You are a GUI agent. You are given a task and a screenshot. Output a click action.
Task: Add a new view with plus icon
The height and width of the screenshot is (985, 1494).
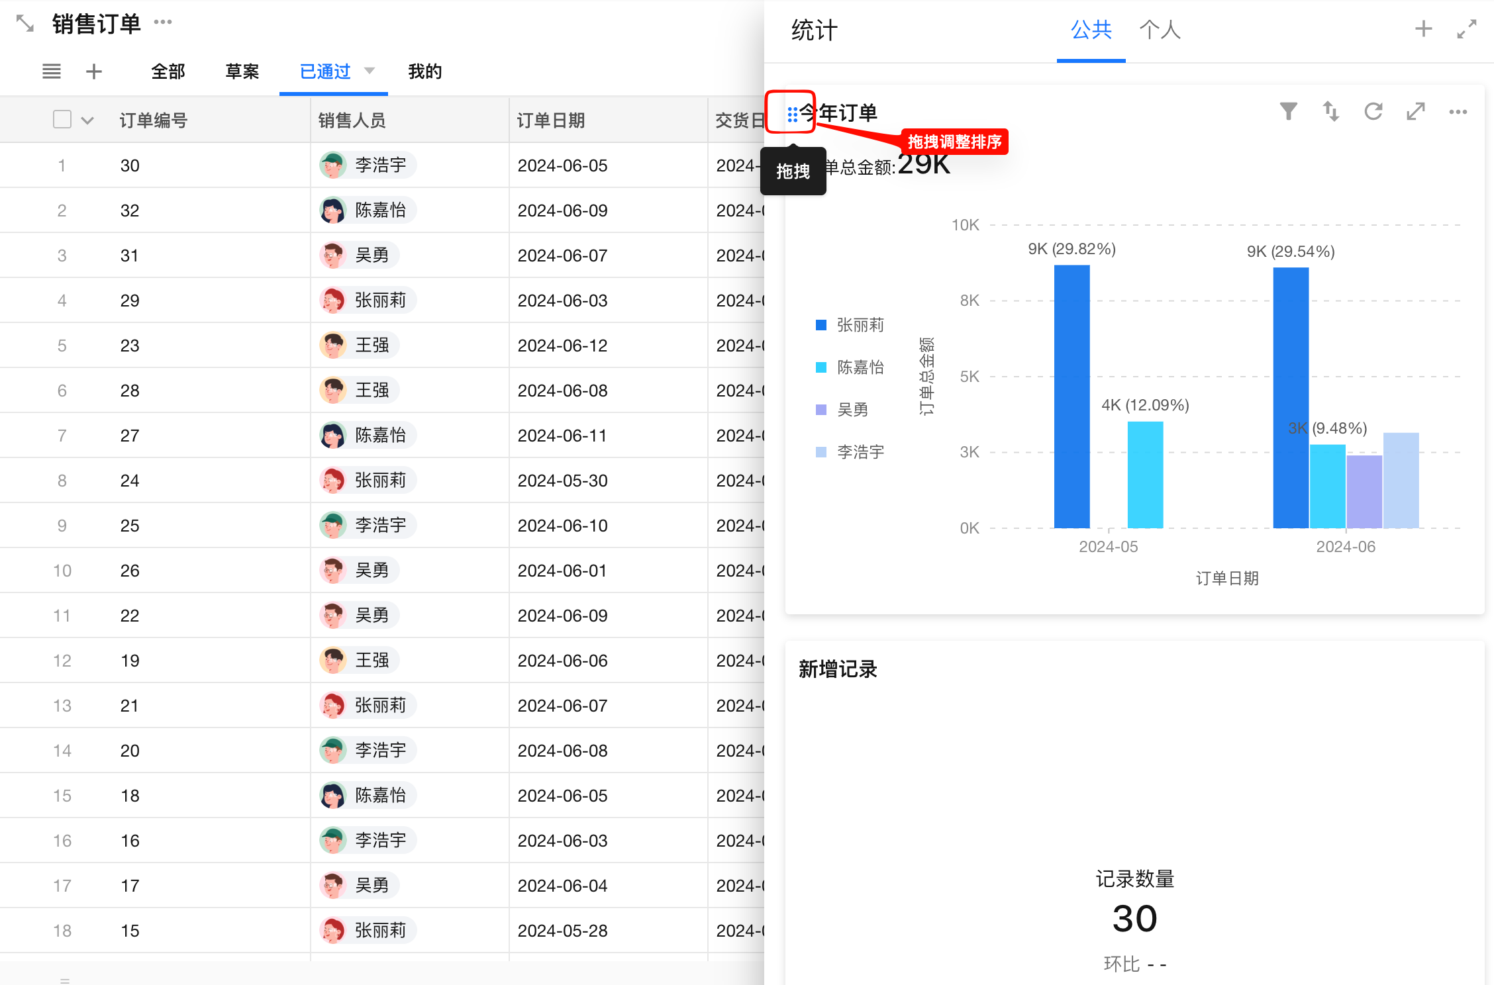tap(94, 71)
